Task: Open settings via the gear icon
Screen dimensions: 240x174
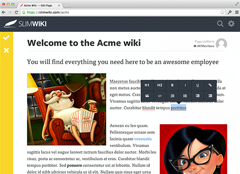Action: coord(231,24)
